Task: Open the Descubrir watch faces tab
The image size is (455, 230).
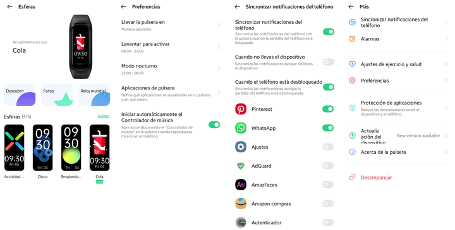Action: pos(20,95)
